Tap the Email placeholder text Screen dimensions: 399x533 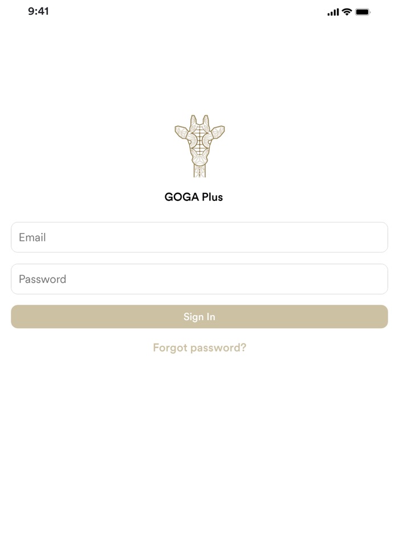(32, 237)
